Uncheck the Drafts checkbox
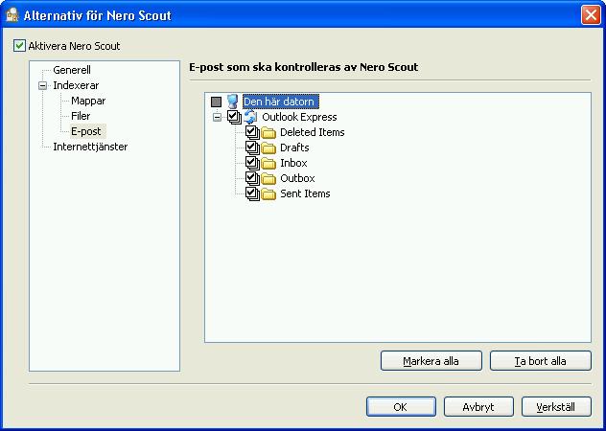 [251, 147]
